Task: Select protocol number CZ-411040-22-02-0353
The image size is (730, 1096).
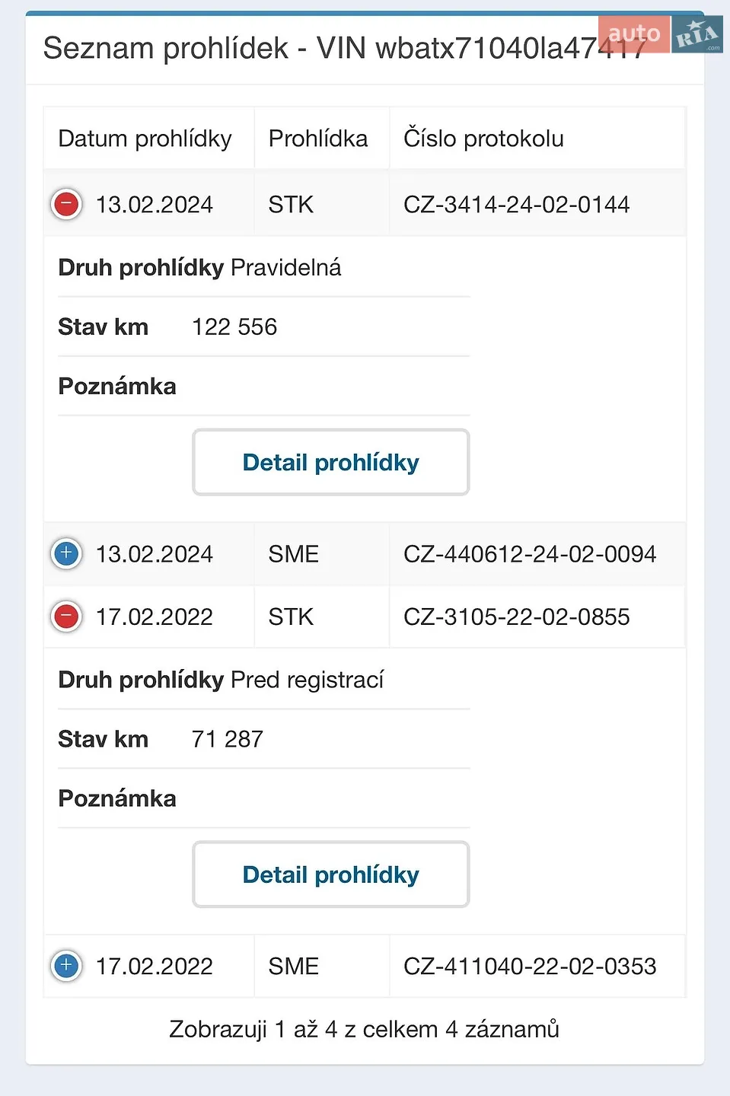Action: pyautogui.click(x=530, y=967)
